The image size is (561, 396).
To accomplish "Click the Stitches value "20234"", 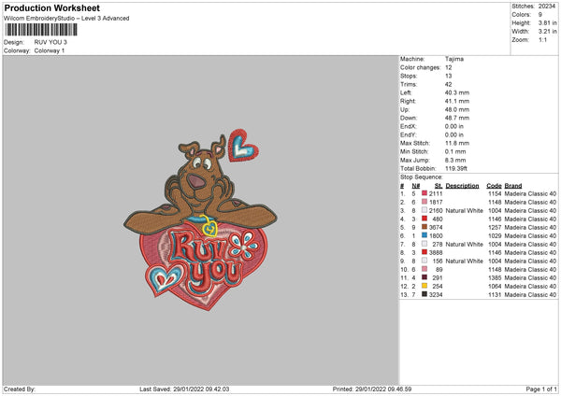I will [547, 7].
